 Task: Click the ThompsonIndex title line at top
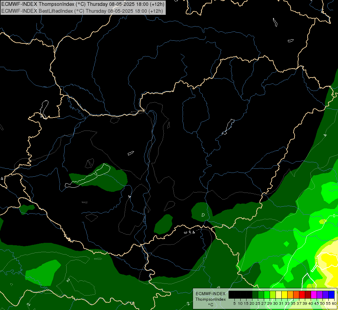tap(83, 4)
